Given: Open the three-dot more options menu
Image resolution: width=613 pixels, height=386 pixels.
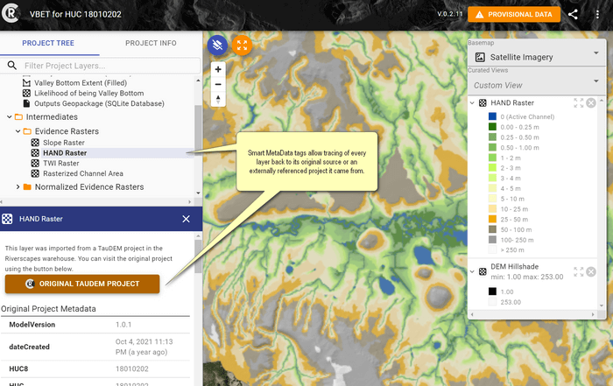Looking at the screenshot, I should click(x=598, y=14).
